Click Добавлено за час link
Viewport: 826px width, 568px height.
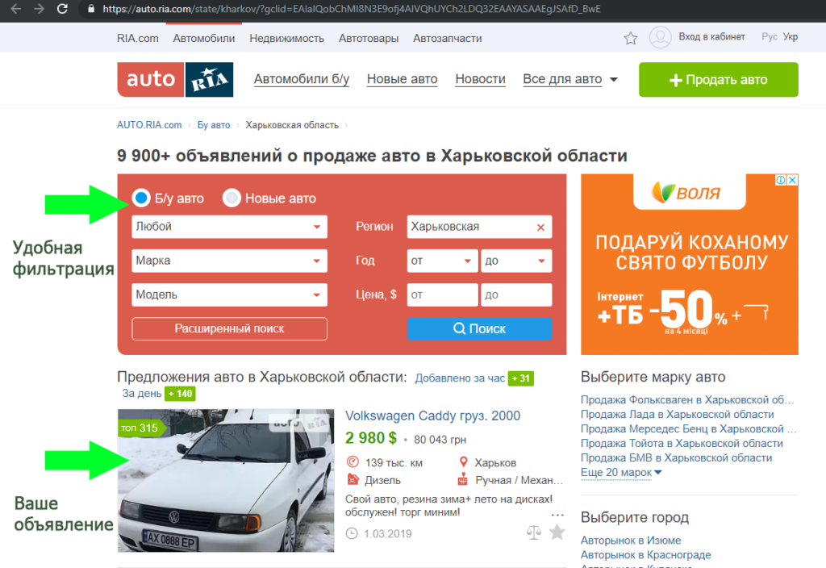(x=459, y=378)
